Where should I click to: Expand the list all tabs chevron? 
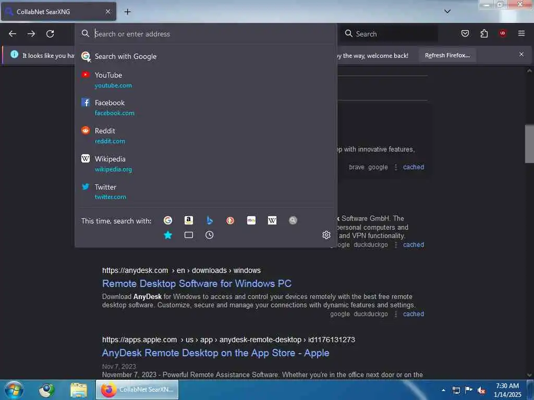[447, 11]
